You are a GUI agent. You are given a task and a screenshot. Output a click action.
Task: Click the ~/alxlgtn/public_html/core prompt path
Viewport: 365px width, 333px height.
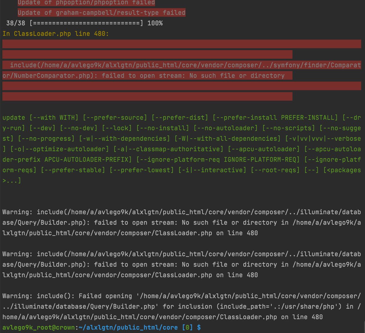128,328
